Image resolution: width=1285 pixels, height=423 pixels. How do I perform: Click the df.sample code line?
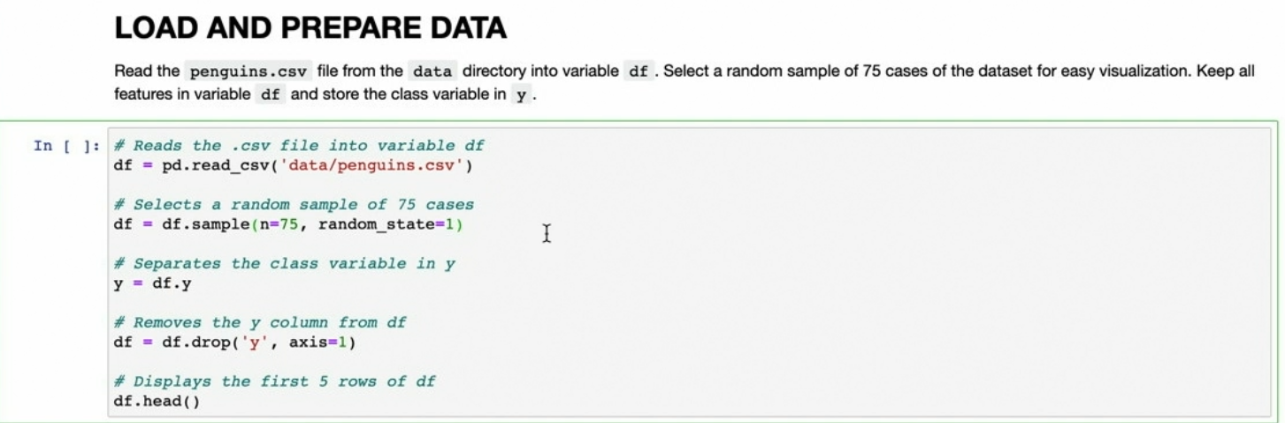click(x=288, y=224)
